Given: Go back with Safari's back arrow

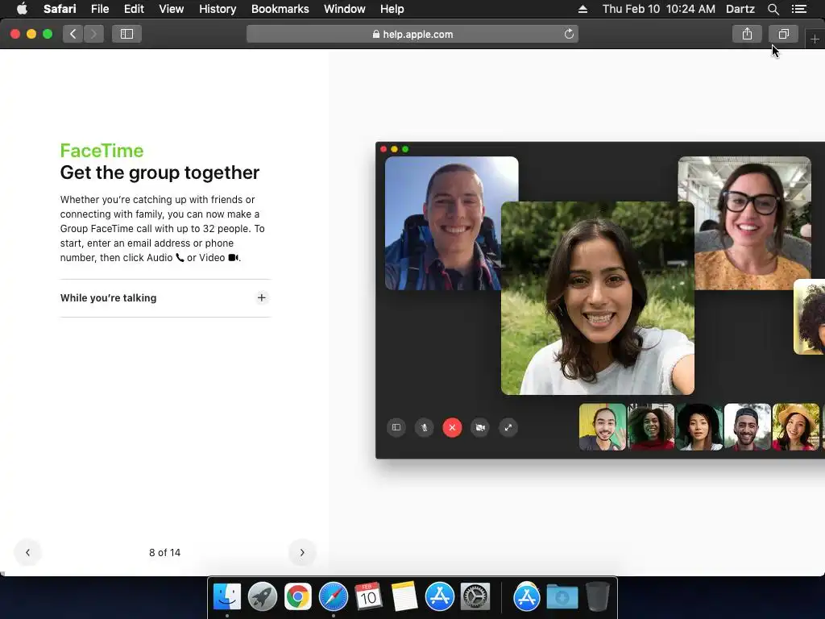Looking at the screenshot, I should (73, 34).
